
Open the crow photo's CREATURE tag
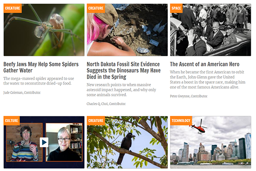pyautogui.click(x=96, y=121)
